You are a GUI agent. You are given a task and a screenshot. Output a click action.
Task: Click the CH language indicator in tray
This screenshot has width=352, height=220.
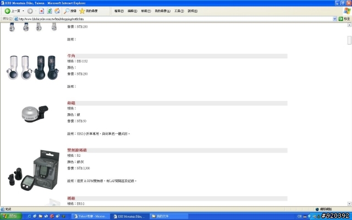299,216
